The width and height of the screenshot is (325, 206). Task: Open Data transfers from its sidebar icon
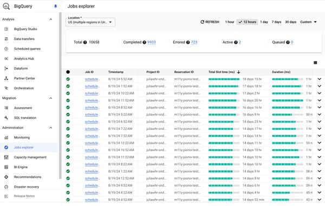[x=6, y=39]
